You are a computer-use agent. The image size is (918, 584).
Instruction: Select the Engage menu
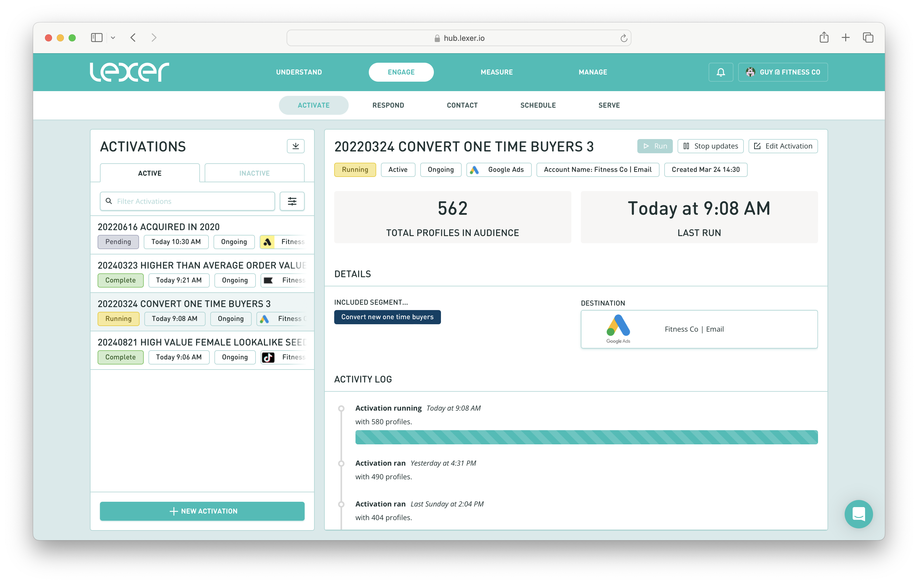point(401,72)
